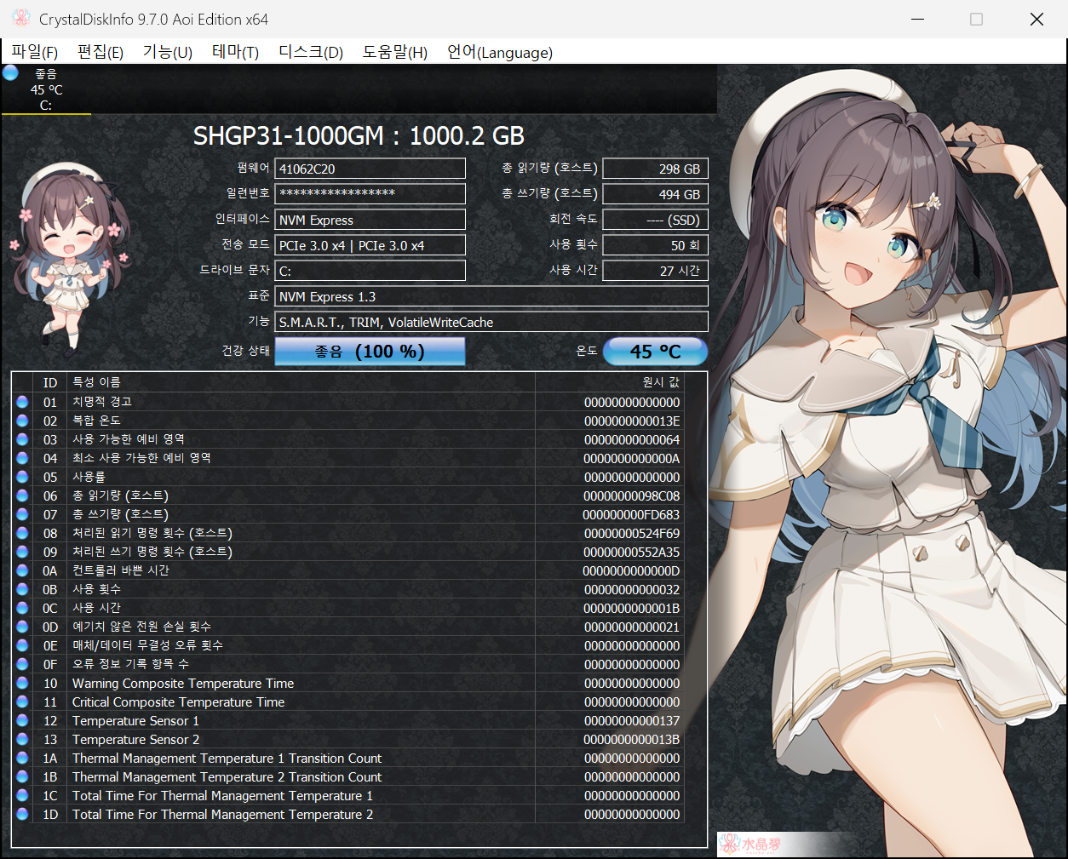Click the power-on count value 50 회
This screenshot has height=859, width=1068.
[x=655, y=245]
